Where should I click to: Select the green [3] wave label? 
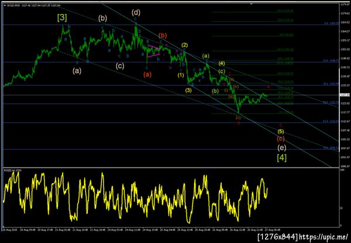point(62,18)
